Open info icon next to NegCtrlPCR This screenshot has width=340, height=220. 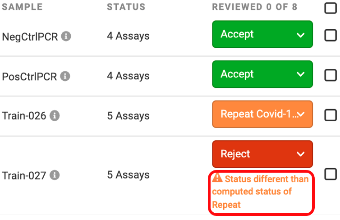(66, 36)
